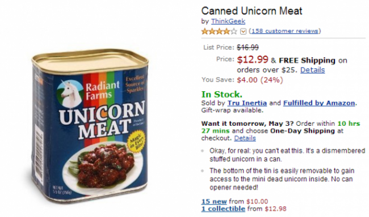Open Details link for free shipping offer
The height and width of the screenshot is (217, 369).
tap(313, 70)
